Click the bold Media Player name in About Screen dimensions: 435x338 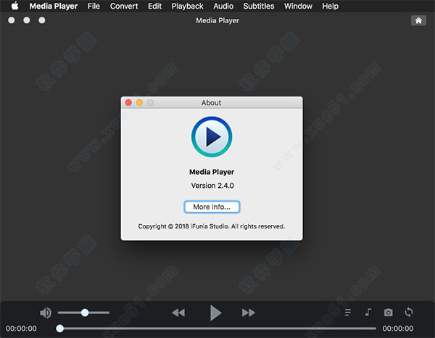[212, 172]
